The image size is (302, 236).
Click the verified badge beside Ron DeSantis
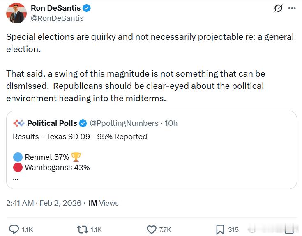87,8
